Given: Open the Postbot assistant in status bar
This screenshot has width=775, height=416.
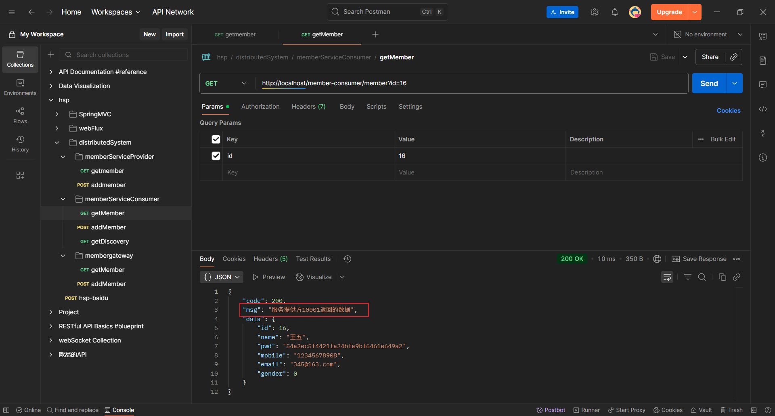Looking at the screenshot, I should pos(551,410).
